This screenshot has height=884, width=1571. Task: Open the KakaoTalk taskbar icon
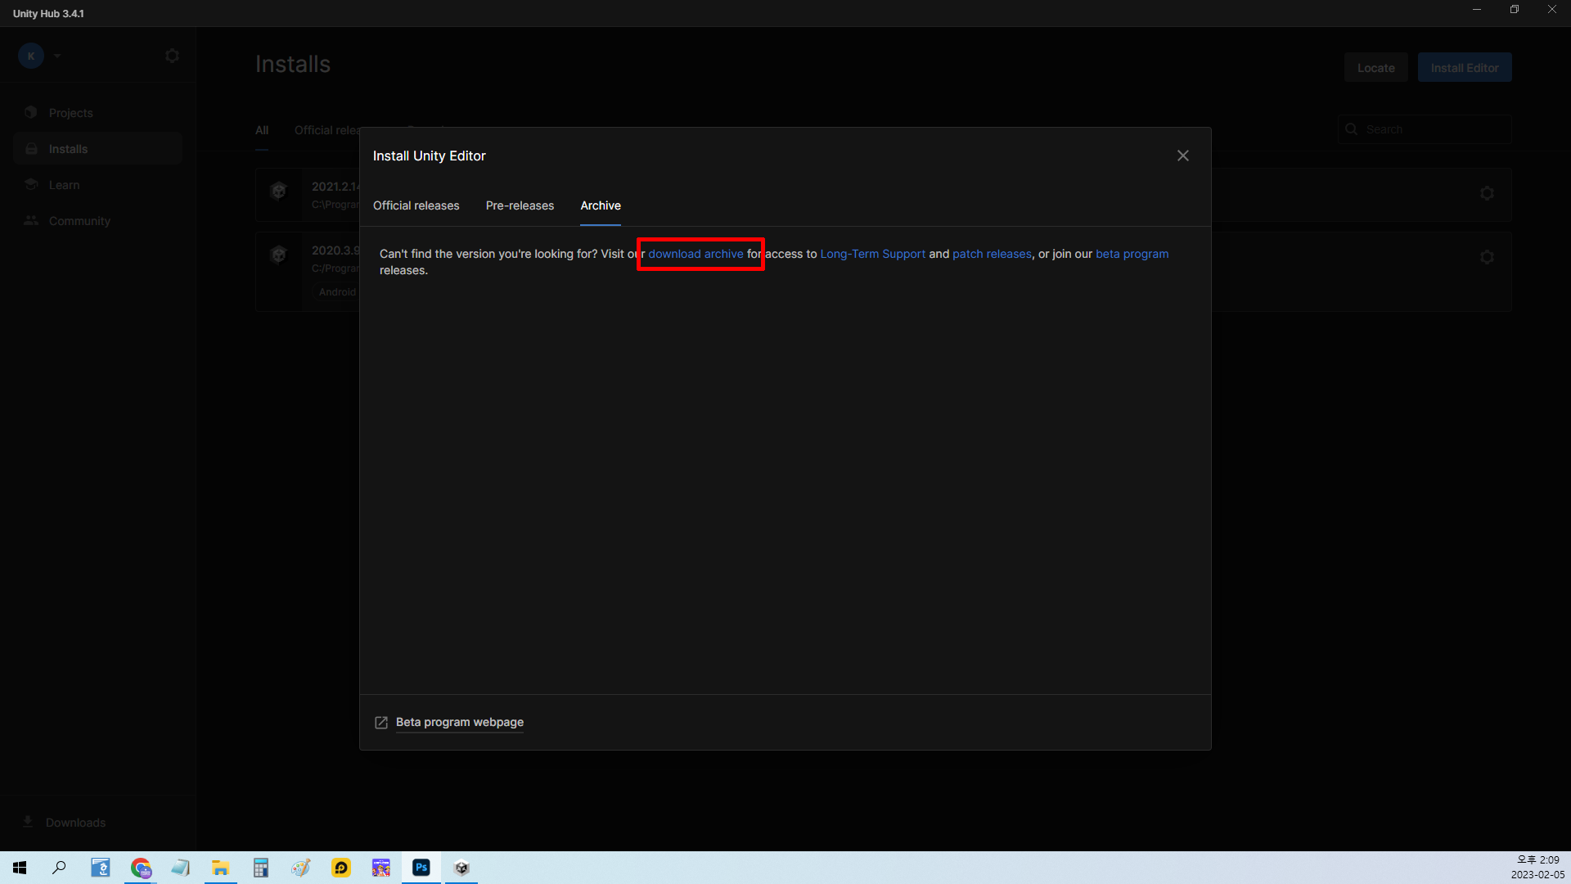(x=341, y=868)
